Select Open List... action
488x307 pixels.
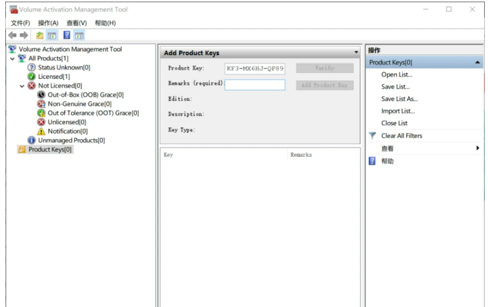[396, 75]
